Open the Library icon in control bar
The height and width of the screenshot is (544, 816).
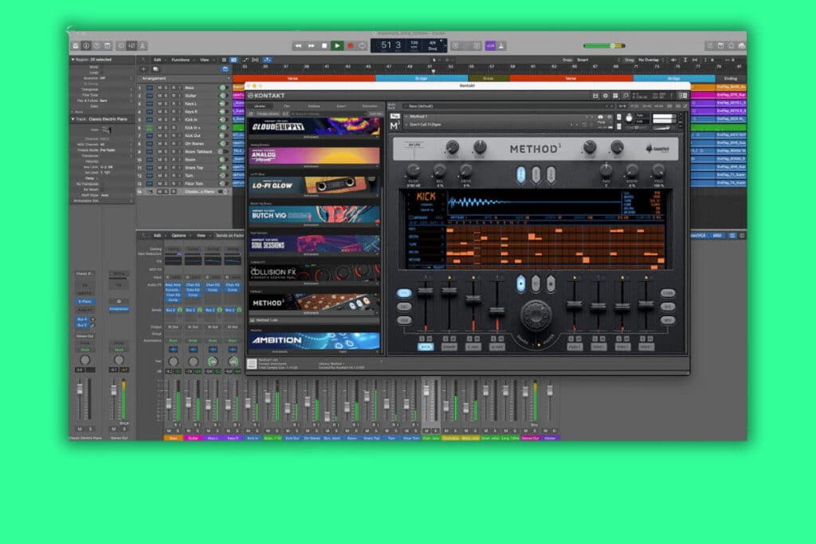coord(76,45)
